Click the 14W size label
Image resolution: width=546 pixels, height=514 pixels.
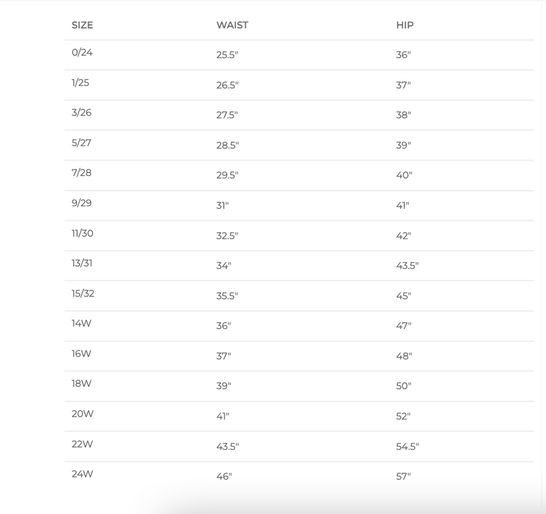click(x=81, y=323)
